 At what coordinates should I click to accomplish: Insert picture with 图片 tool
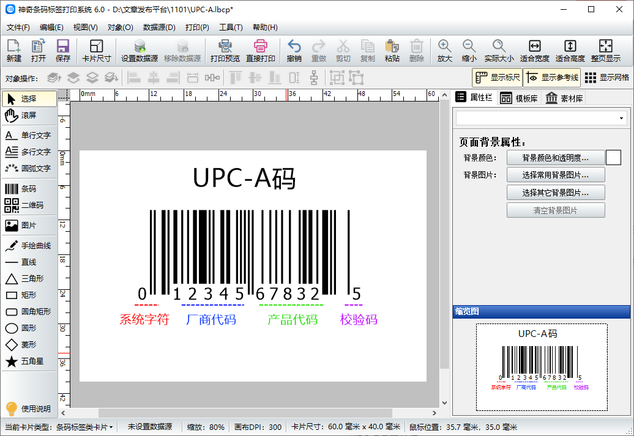click(29, 225)
